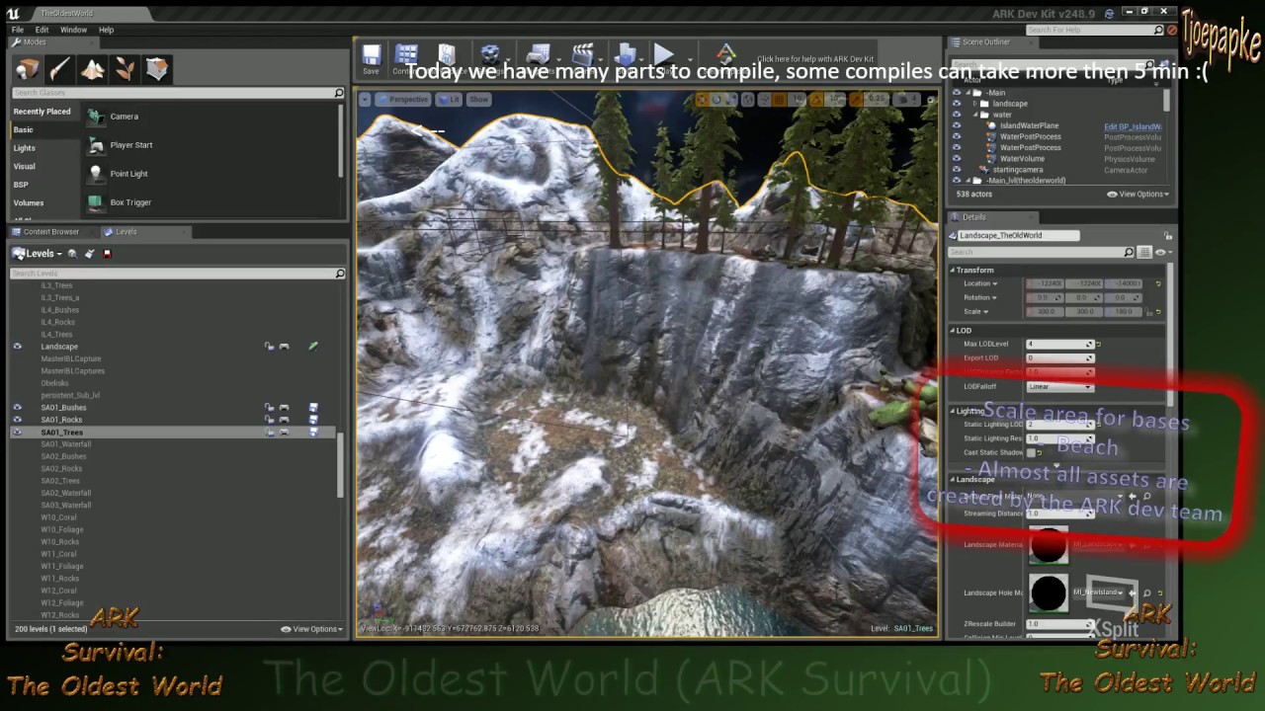The image size is (1265, 711).
Task: Click the Save toolbar icon
Action: coord(371,57)
